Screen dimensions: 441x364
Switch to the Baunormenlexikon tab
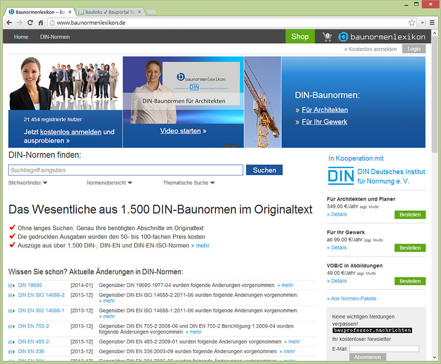(x=40, y=12)
